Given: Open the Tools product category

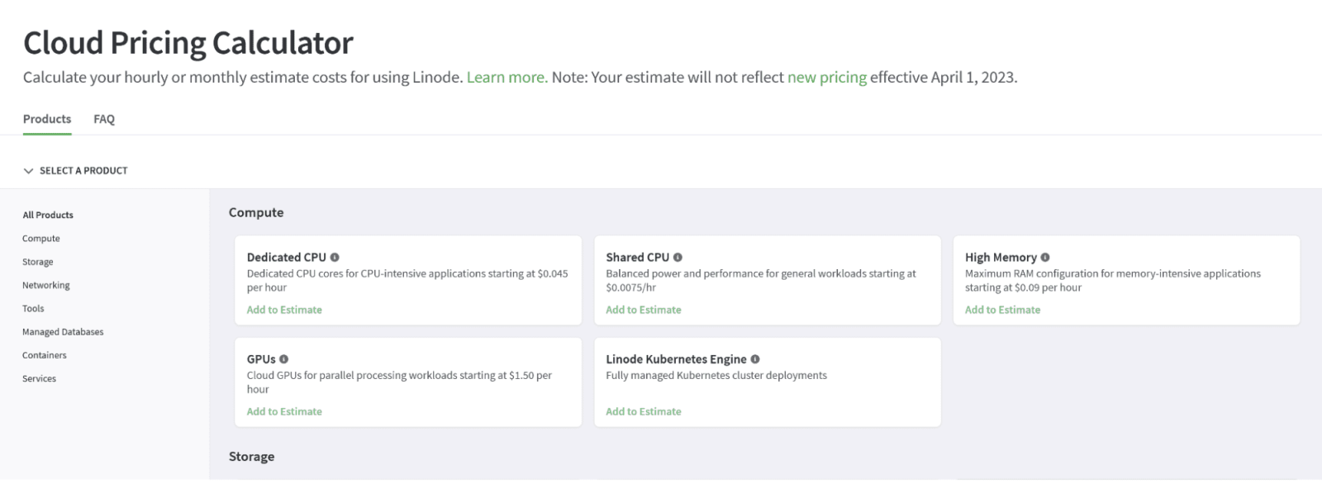Looking at the screenshot, I should (x=34, y=308).
